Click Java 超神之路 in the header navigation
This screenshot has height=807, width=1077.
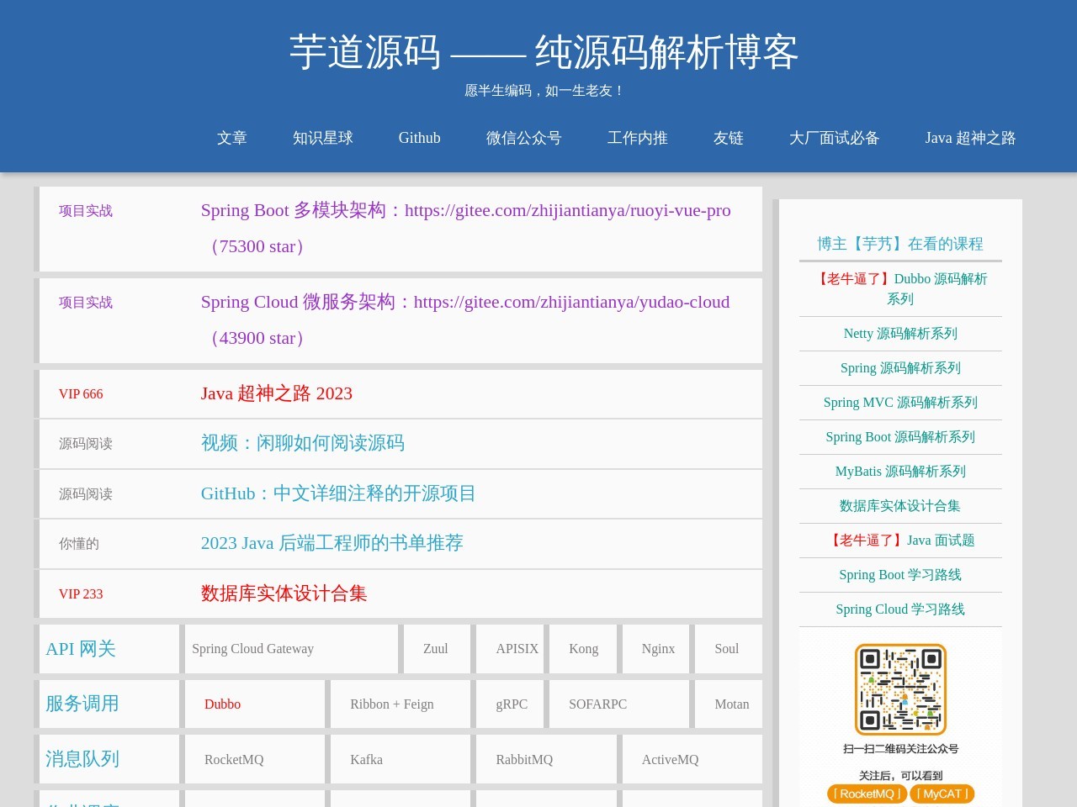pyautogui.click(x=970, y=138)
